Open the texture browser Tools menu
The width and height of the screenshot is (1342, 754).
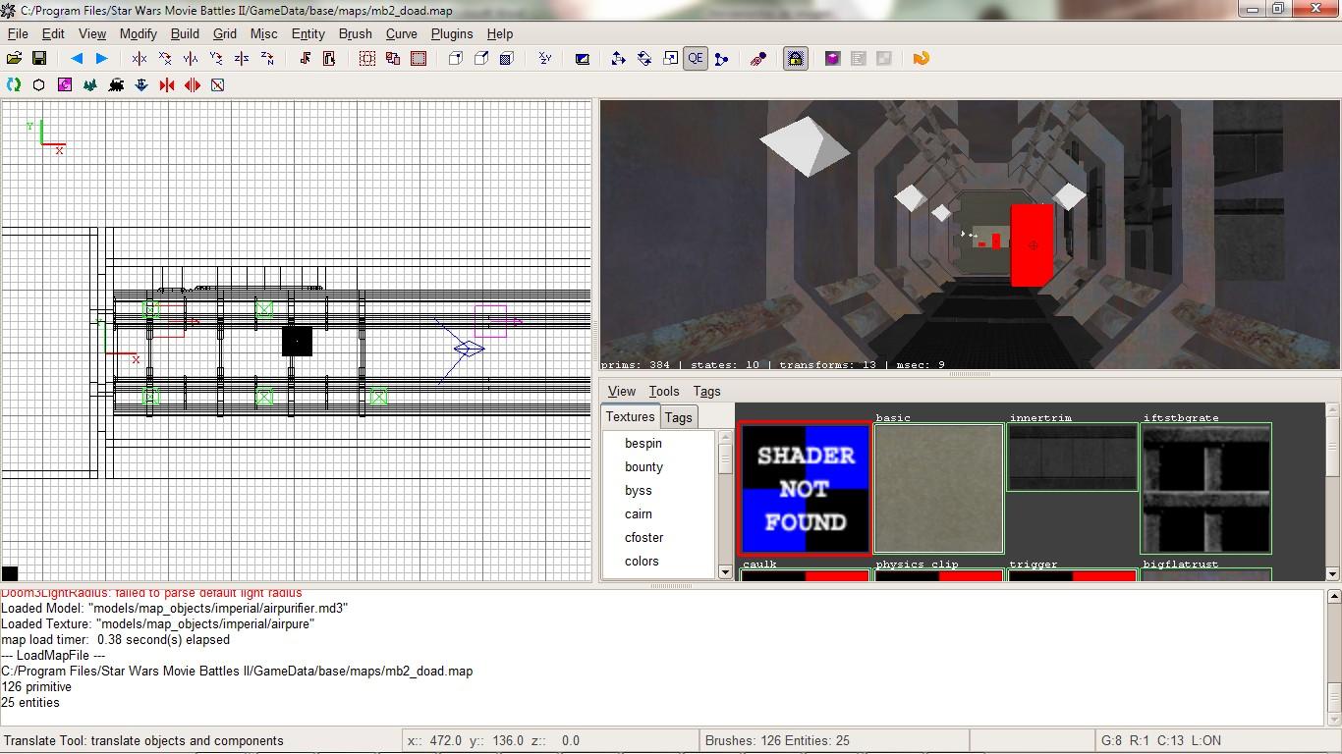click(664, 391)
